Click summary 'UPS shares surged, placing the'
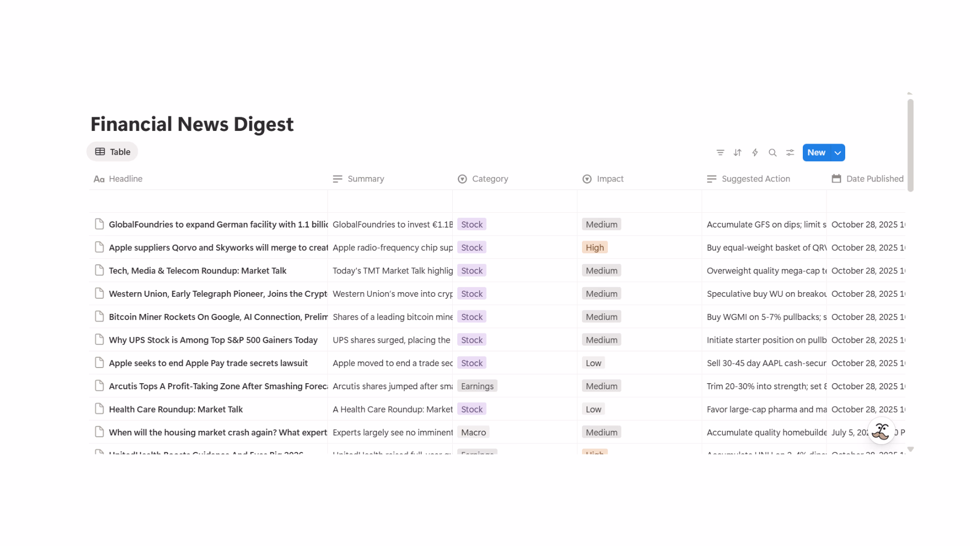 (392, 340)
